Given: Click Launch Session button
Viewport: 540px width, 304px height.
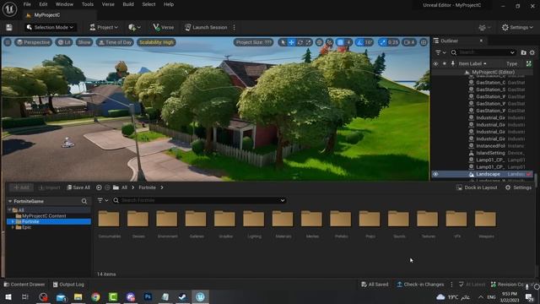Looking at the screenshot, I should pyautogui.click(x=206, y=27).
